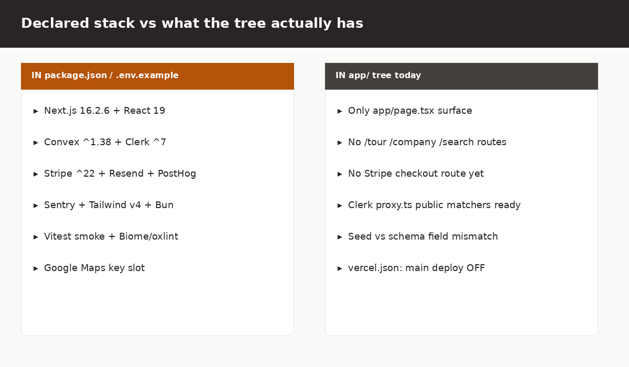Click the vercel.json: main deploy OFF text
Viewport: 629px width, 367px height.
(x=416, y=268)
